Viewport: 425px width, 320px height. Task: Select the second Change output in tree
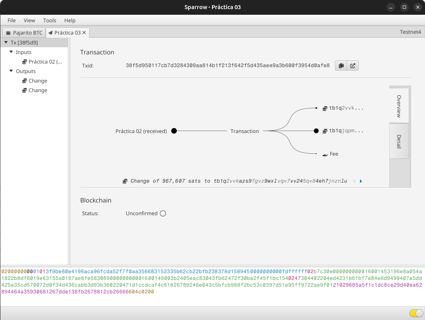tap(35, 90)
